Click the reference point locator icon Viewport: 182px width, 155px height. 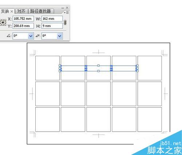pos(3,22)
